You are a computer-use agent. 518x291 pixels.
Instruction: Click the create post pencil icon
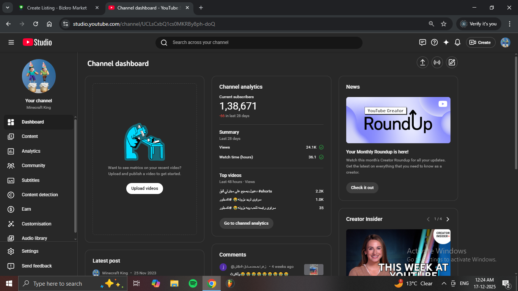click(452, 63)
